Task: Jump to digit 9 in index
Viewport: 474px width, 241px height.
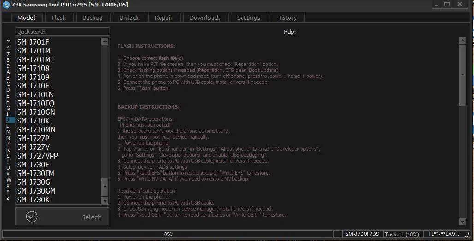Action: tap(8, 66)
